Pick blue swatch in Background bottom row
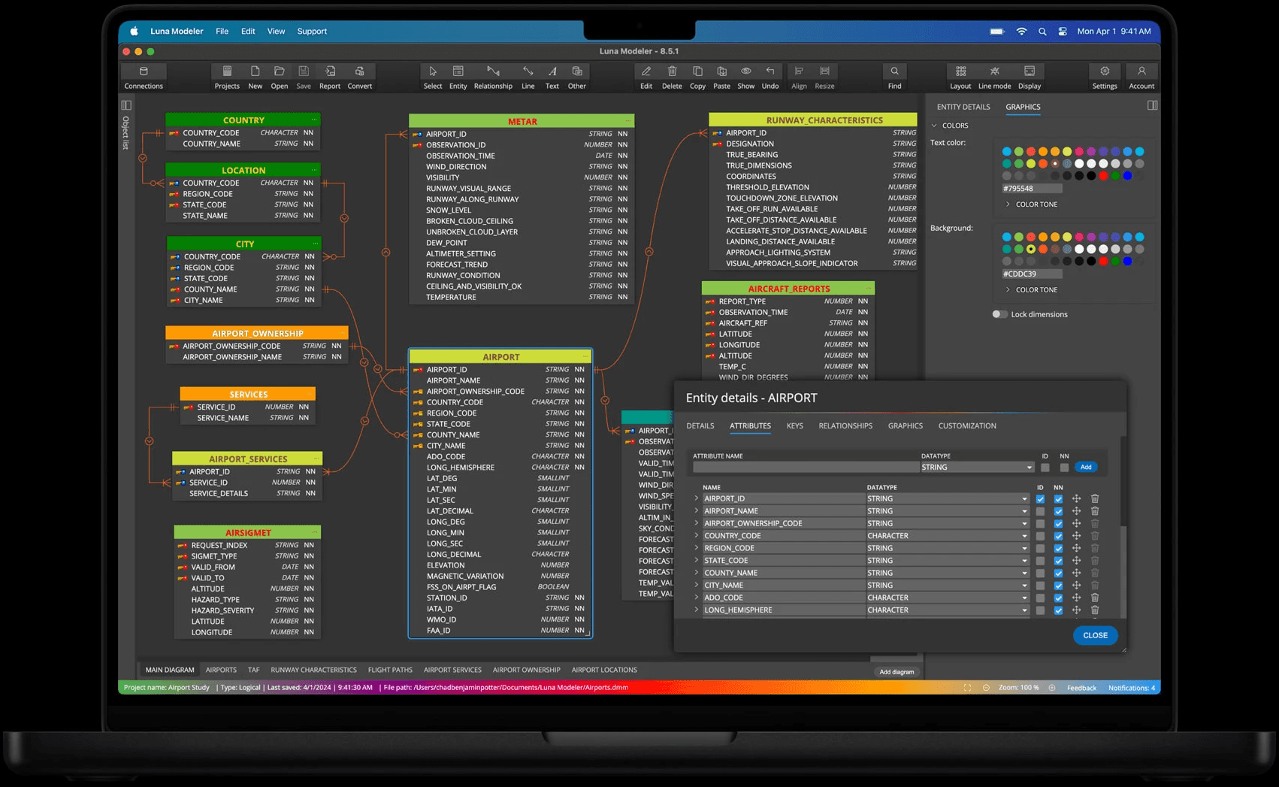Viewport: 1279px width, 787px height. [1127, 261]
